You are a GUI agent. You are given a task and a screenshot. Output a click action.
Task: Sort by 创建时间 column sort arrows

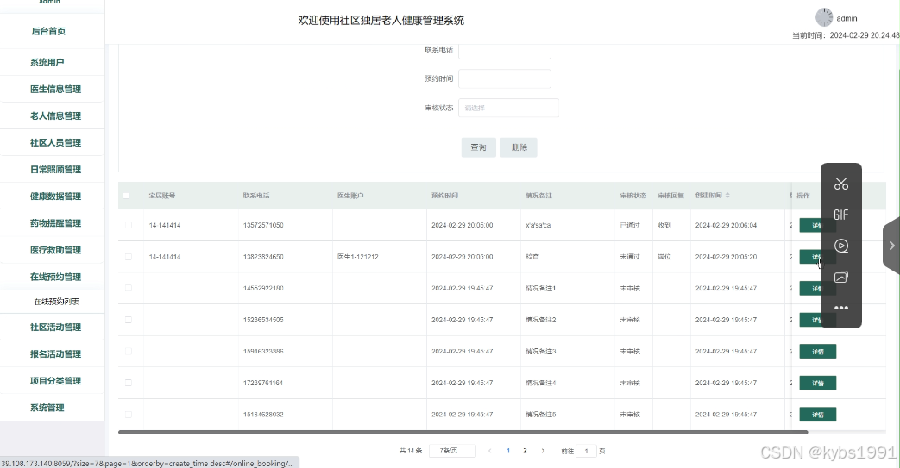click(x=727, y=196)
